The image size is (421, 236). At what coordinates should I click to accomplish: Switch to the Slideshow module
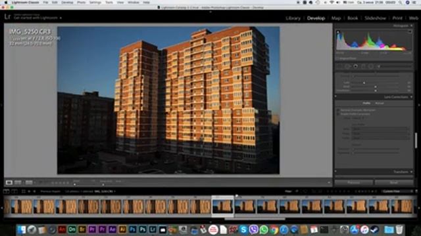tap(375, 18)
